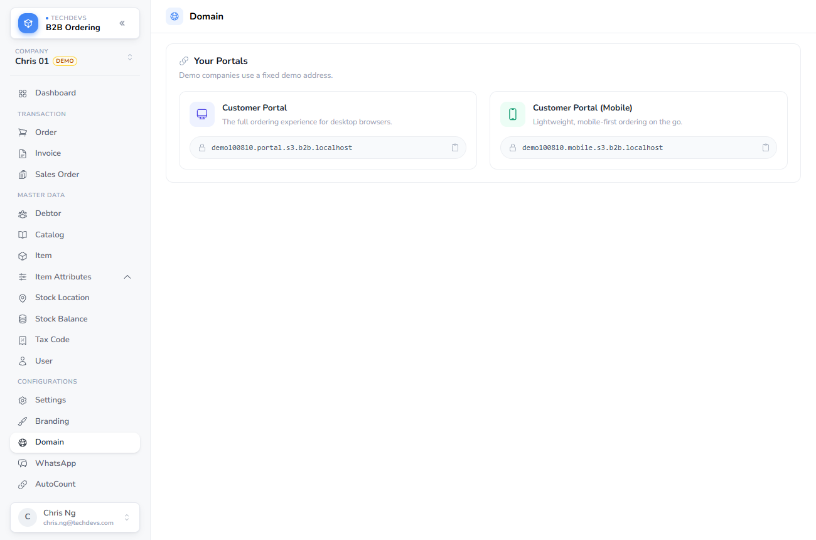Click the Item box icon

tap(23, 256)
